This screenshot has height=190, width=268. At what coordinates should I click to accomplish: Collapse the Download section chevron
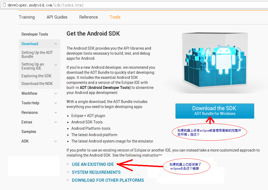(56, 44)
